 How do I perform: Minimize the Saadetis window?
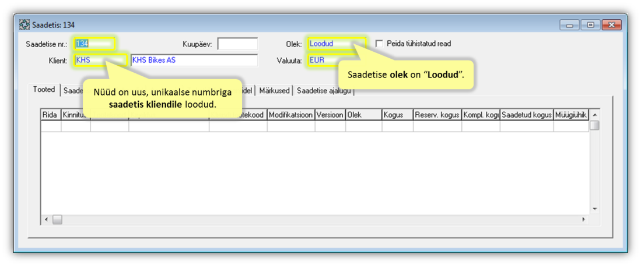569,25
